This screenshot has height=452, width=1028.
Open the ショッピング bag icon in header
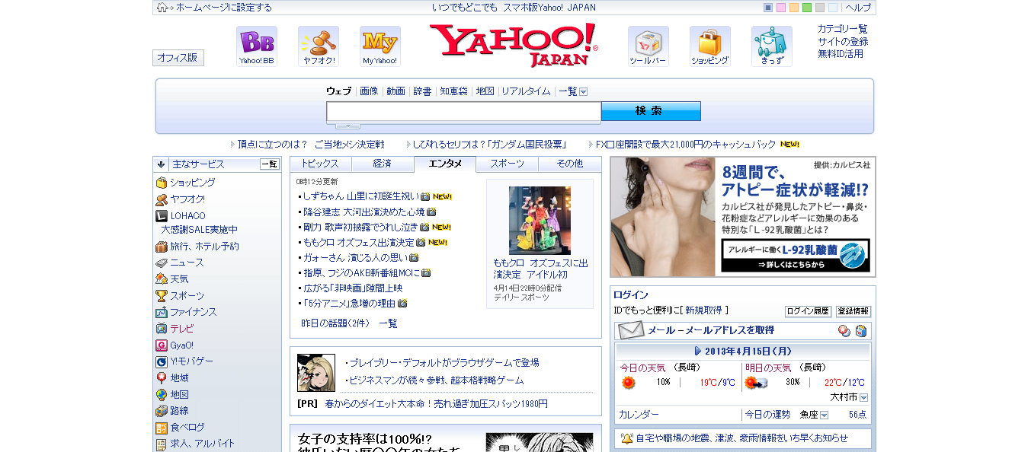click(x=710, y=46)
